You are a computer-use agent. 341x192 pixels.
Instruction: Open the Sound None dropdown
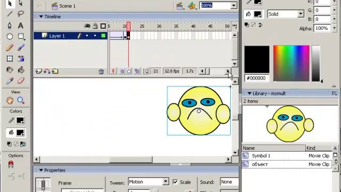coord(229,182)
